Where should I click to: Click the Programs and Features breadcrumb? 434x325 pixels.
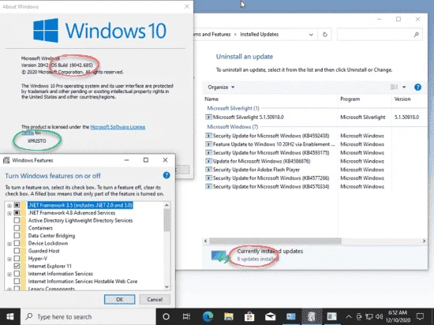tap(211, 34)
